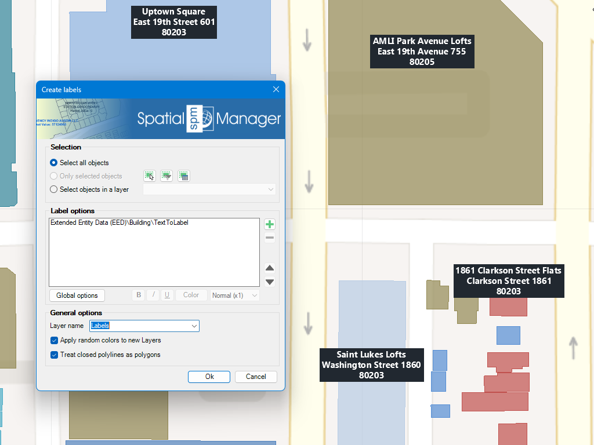The height and width of the screenshot is (445, 594).
Task: Click the Uptown Square map label
Action: point(174,22)
